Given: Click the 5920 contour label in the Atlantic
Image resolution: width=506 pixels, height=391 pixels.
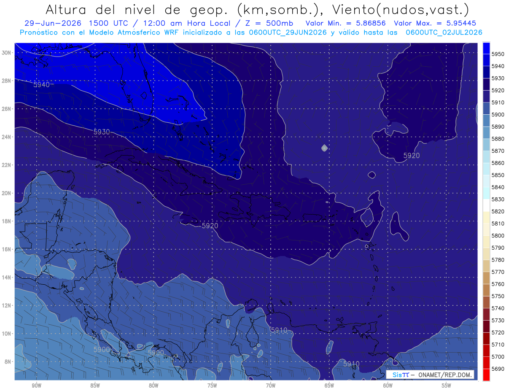Looking at the screenshot, I should point(412,156).
